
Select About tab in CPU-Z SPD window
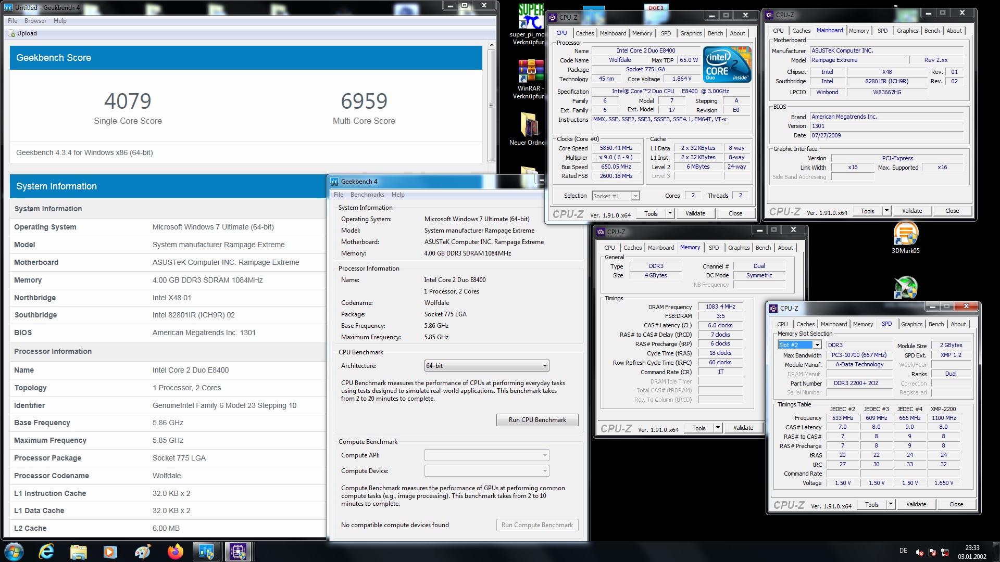click(958, 324)
